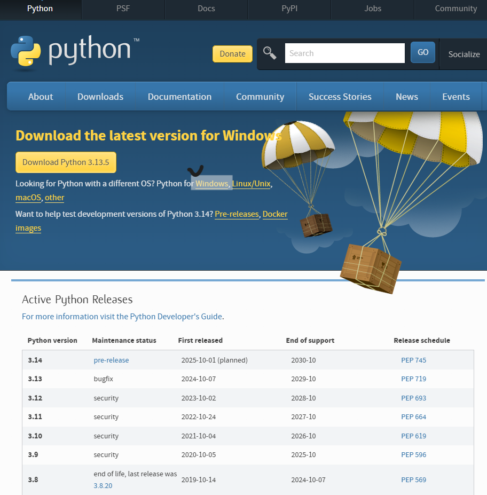Viewport: 487px width, 495px height.
Task: Click the magnifying glass search icon
Action: [270, 53]
